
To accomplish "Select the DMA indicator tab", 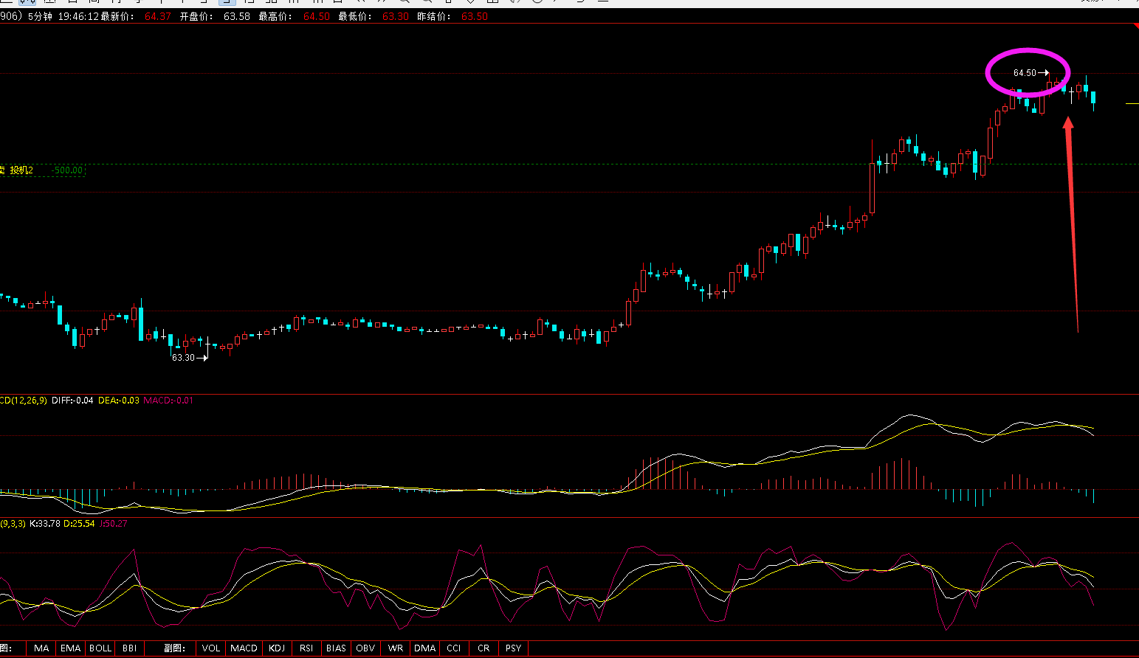I will [x=425, y=648].
